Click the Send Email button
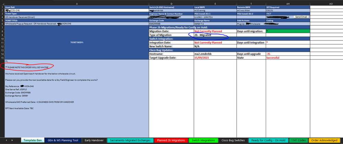Viewport: 343px width, 144px height. click(x=301, y=17)
